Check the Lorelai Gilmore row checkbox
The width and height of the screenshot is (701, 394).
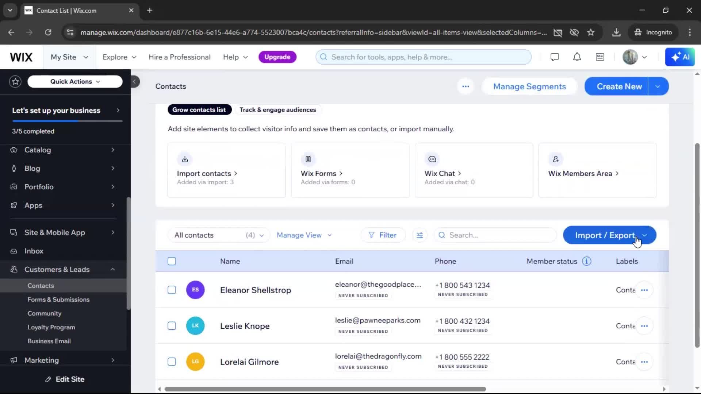(x=172, y=362)
